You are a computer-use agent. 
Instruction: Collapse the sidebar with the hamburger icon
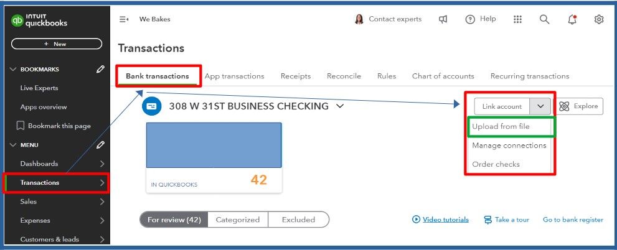(124, 19)
